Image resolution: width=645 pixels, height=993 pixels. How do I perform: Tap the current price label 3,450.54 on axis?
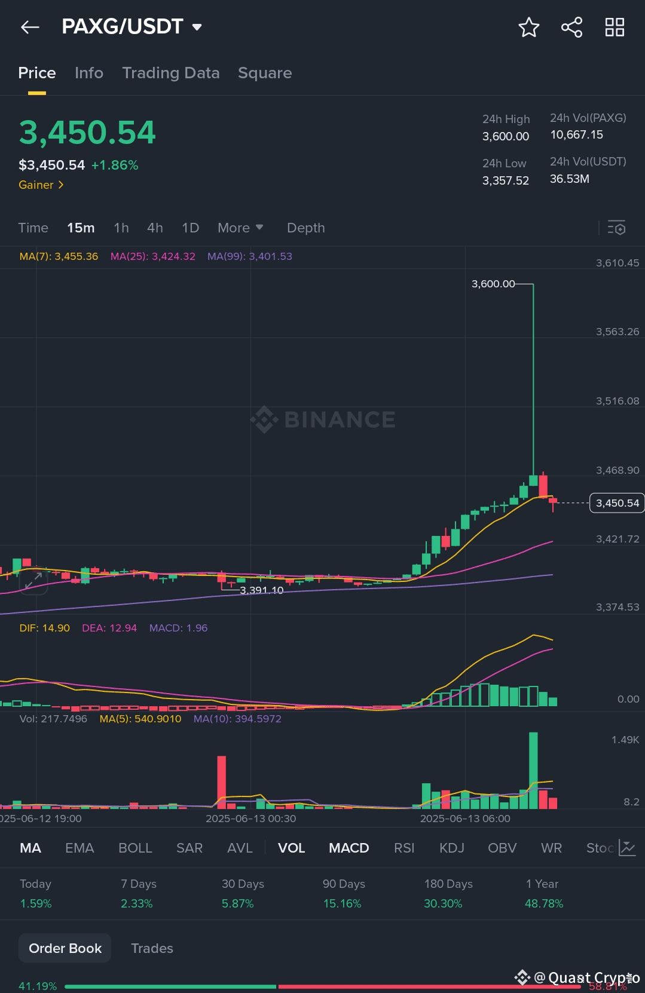pos(617,503)
